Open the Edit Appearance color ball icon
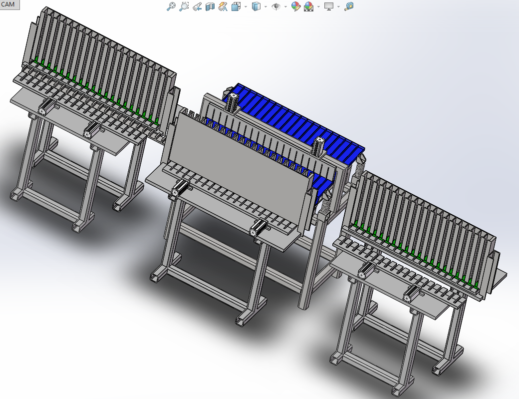 coord(295,6)
